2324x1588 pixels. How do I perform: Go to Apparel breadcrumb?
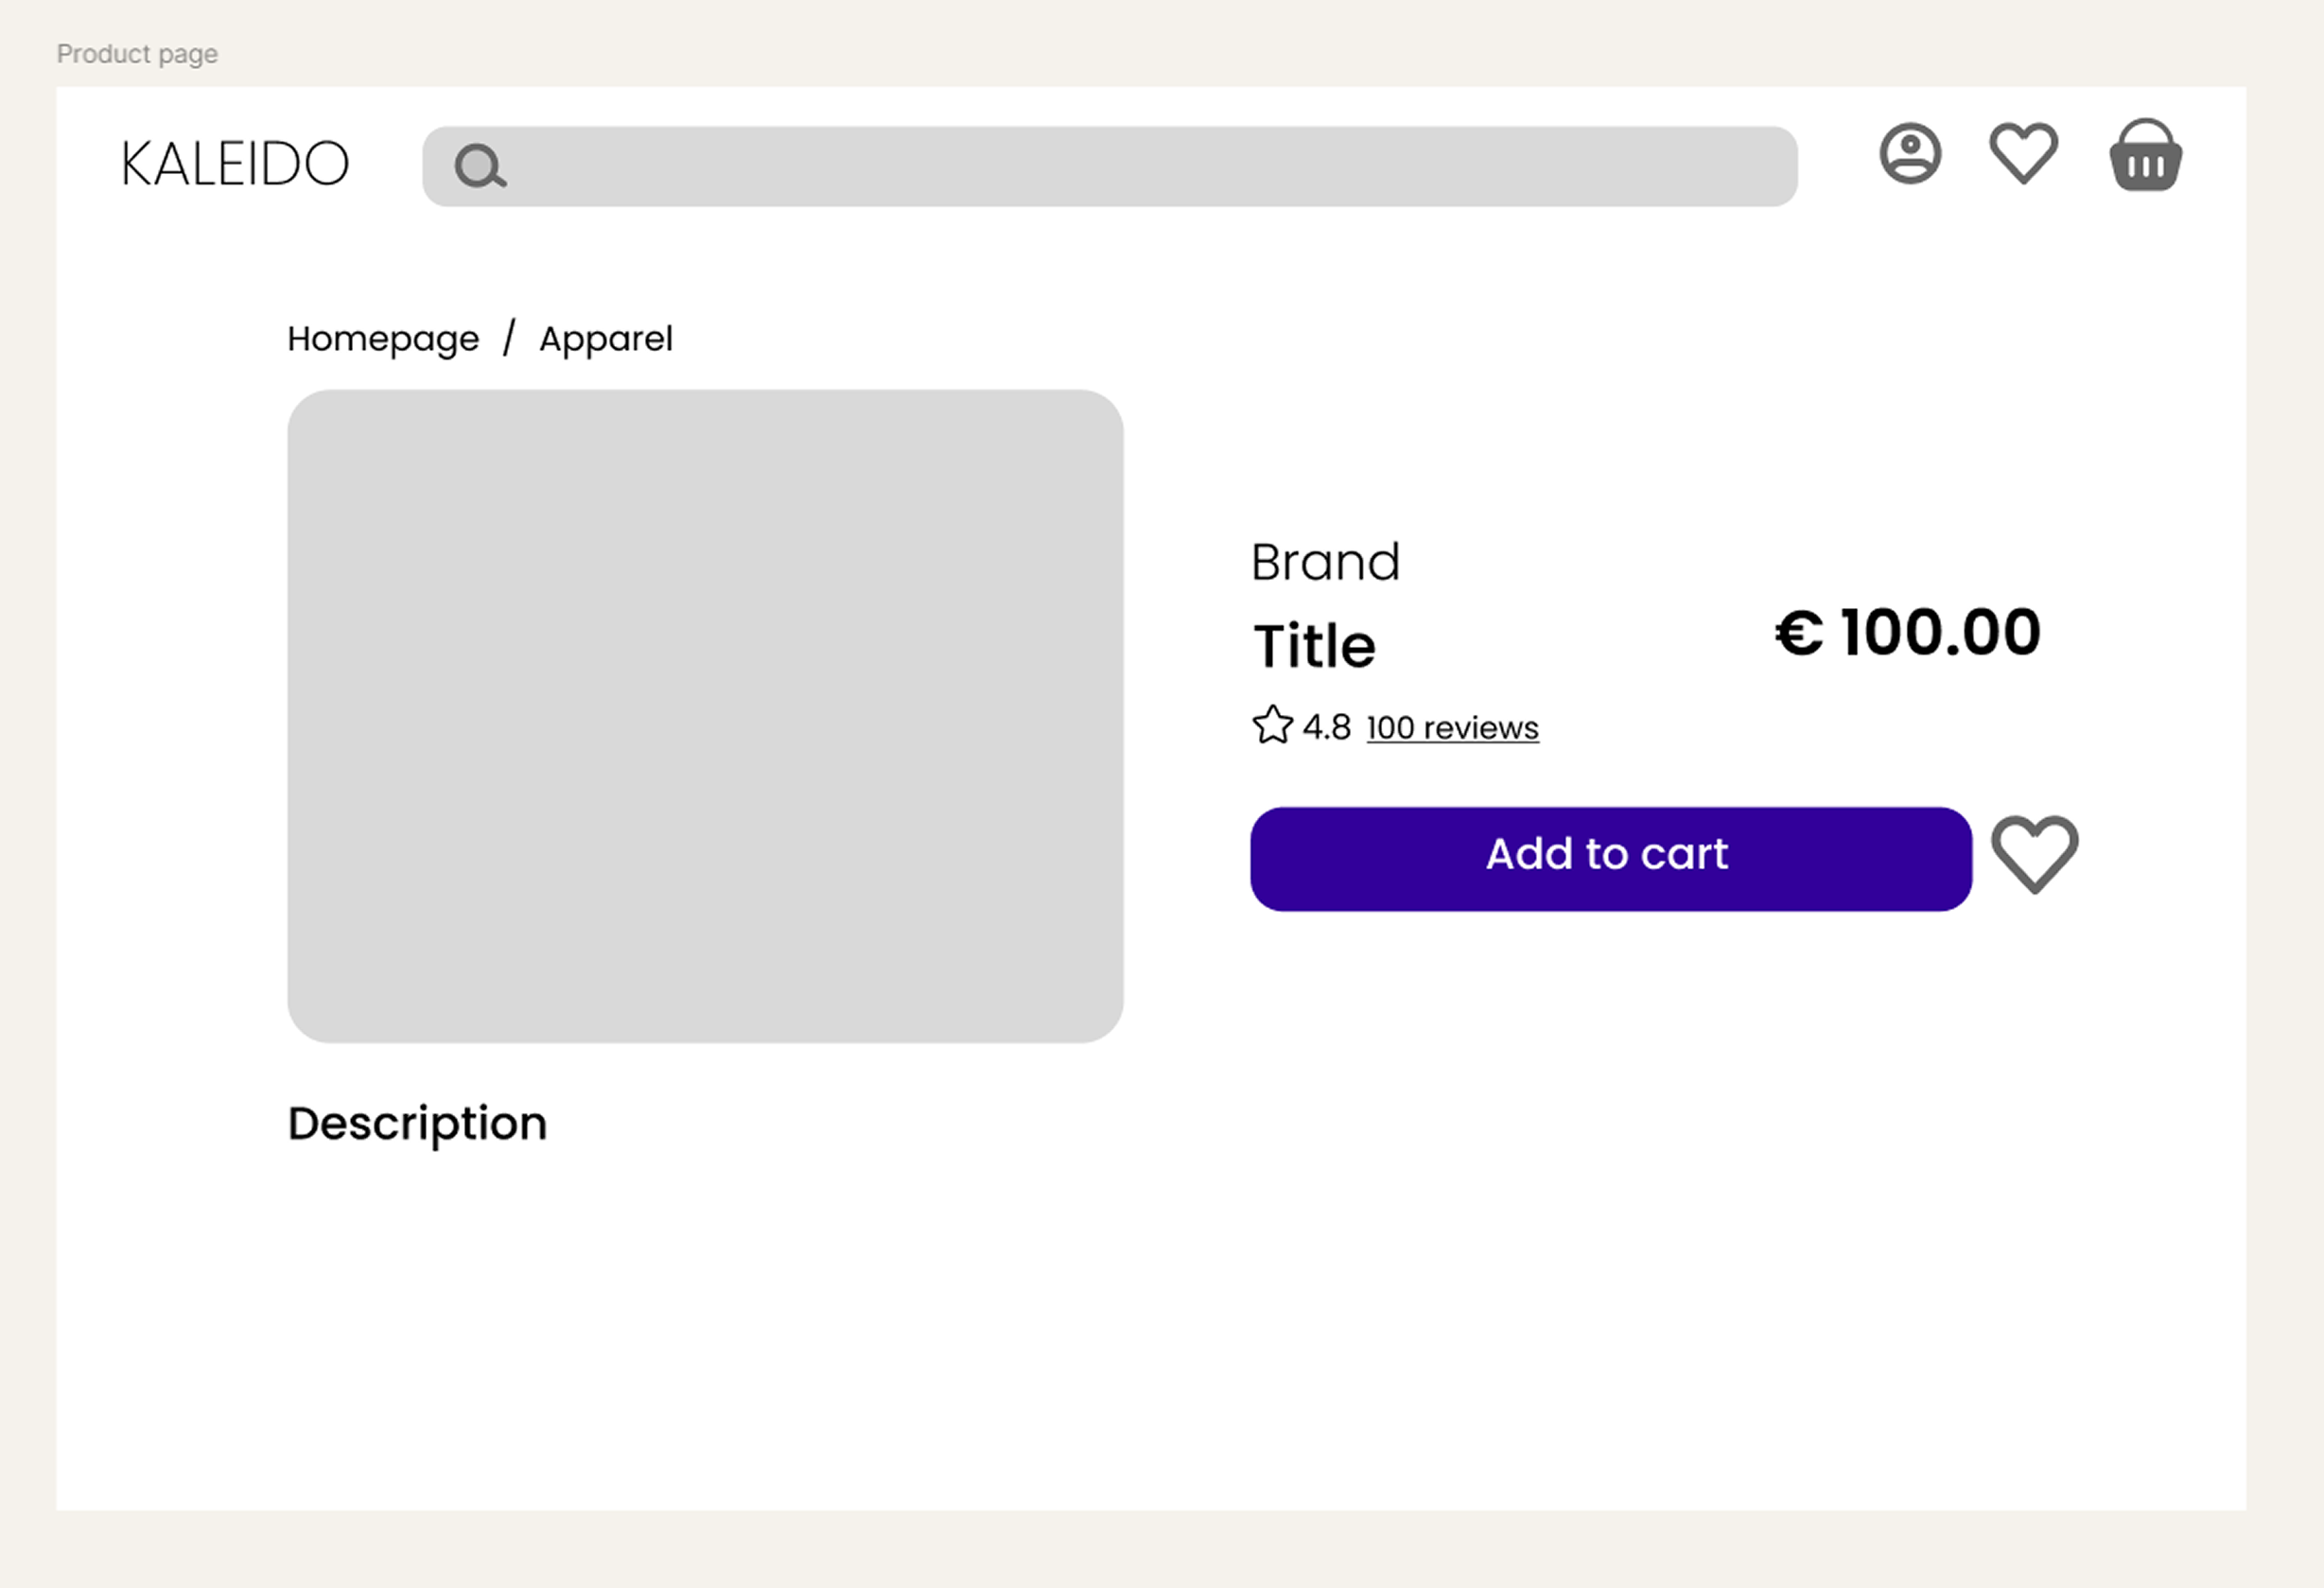606,340
